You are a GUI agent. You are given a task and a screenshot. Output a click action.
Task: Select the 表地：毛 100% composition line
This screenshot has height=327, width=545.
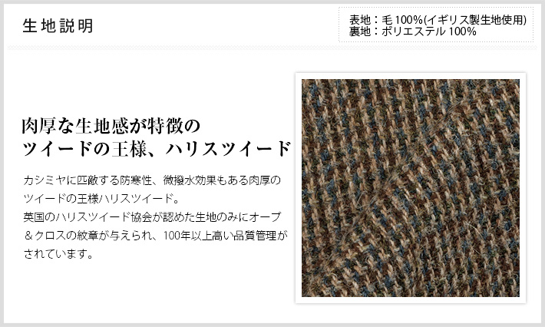tap(386, 19)
